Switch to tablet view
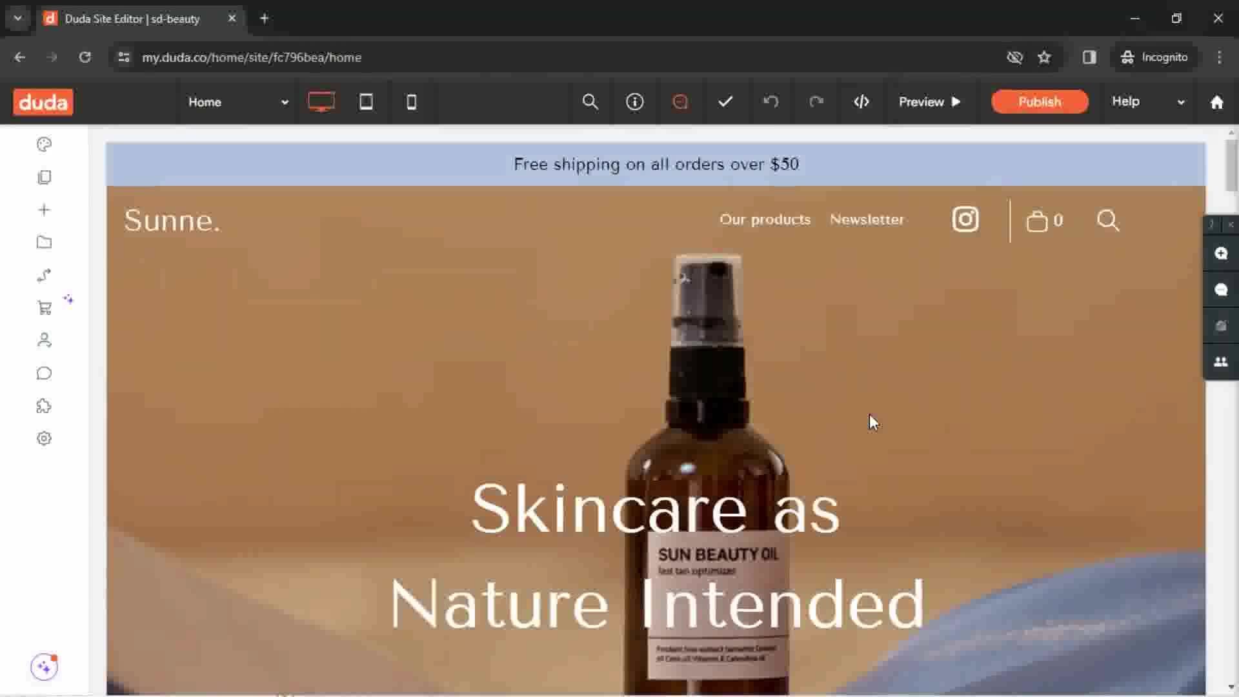 pos(366,102)
